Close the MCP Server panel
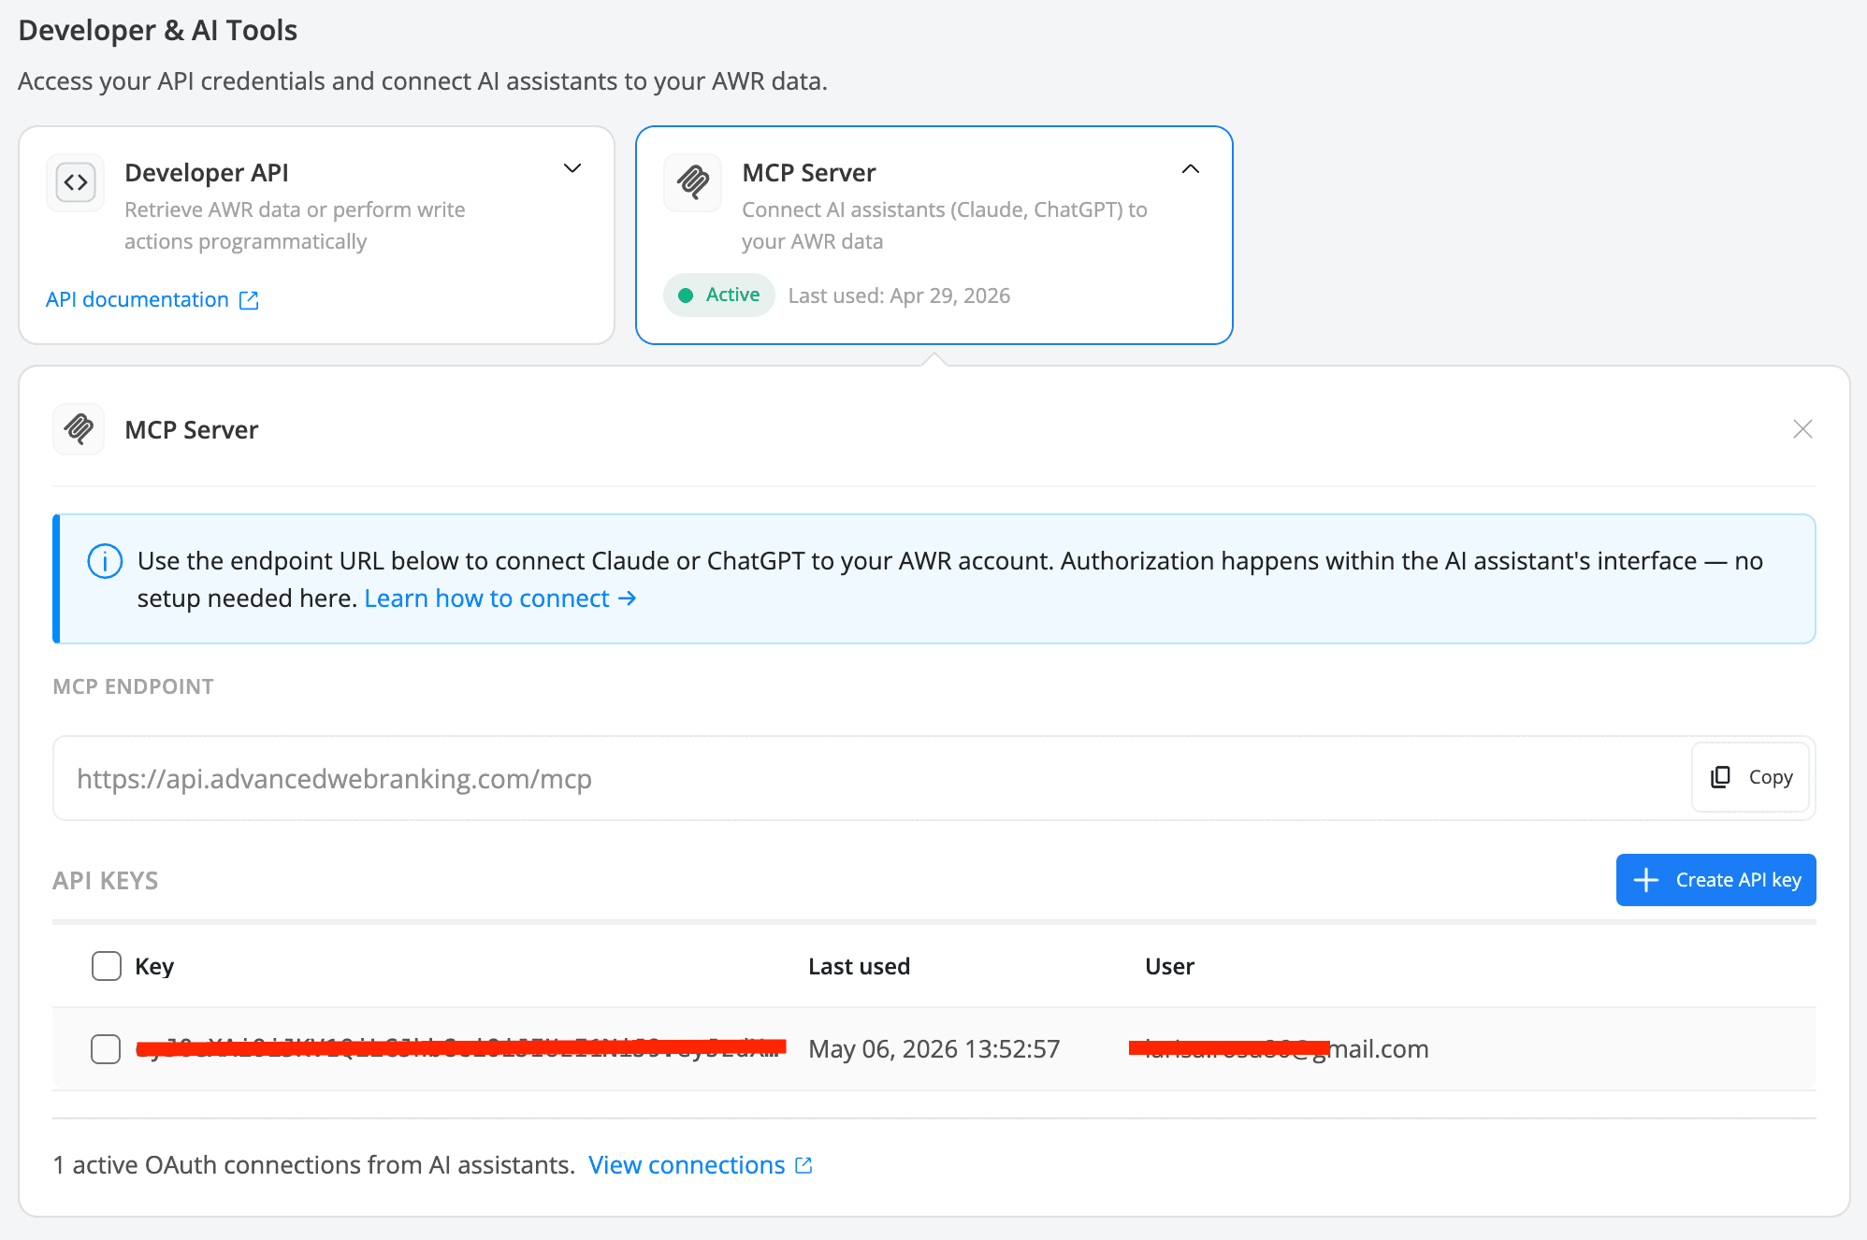The height and width of the screenshot is (1240, 1867). (x=1802, y=429)
